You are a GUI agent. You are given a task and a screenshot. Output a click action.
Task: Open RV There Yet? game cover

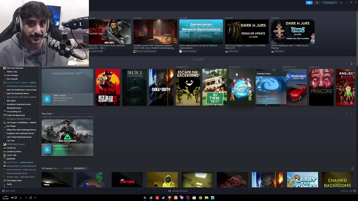tap(215, 87)
